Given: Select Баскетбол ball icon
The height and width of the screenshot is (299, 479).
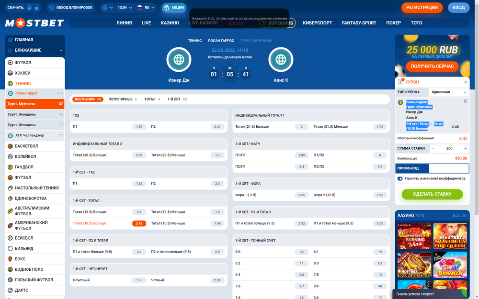Looking at the screenshot, I should pyautogui.click(x=10, y=146).
